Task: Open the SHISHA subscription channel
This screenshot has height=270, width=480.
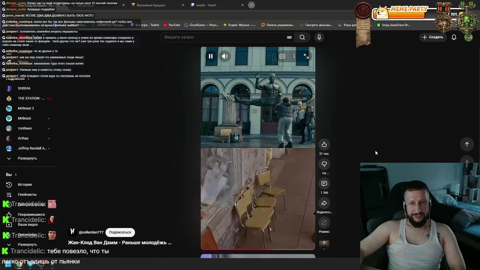Action: pos(24,88)
